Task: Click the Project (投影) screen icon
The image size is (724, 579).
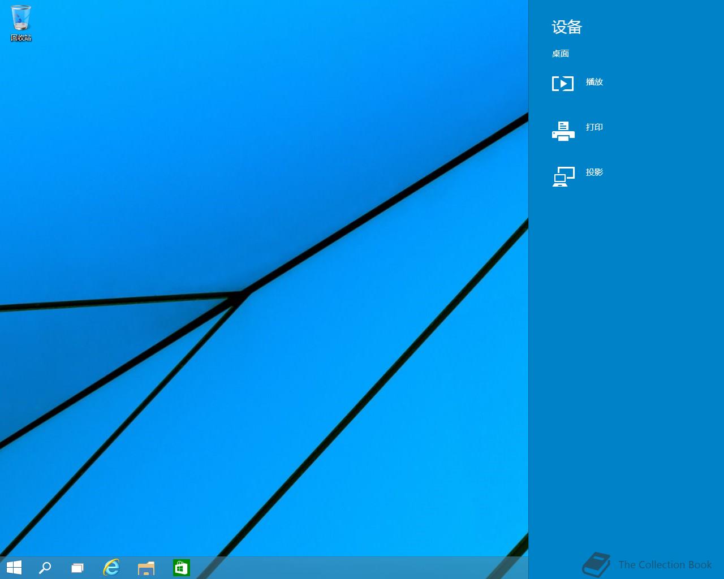Action: click(563, 176)
